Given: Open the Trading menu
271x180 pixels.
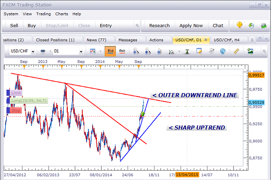Looking at the screenshot, I should tap(43, 14).
